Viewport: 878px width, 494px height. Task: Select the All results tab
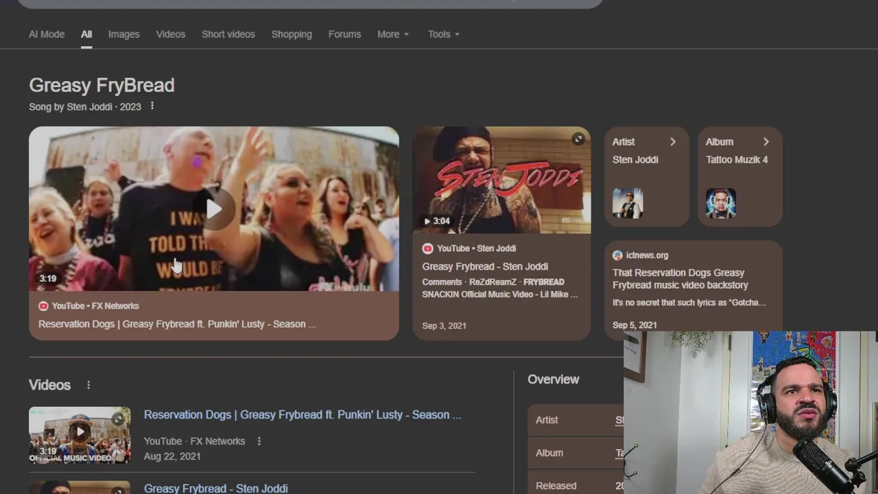[86, 34]
